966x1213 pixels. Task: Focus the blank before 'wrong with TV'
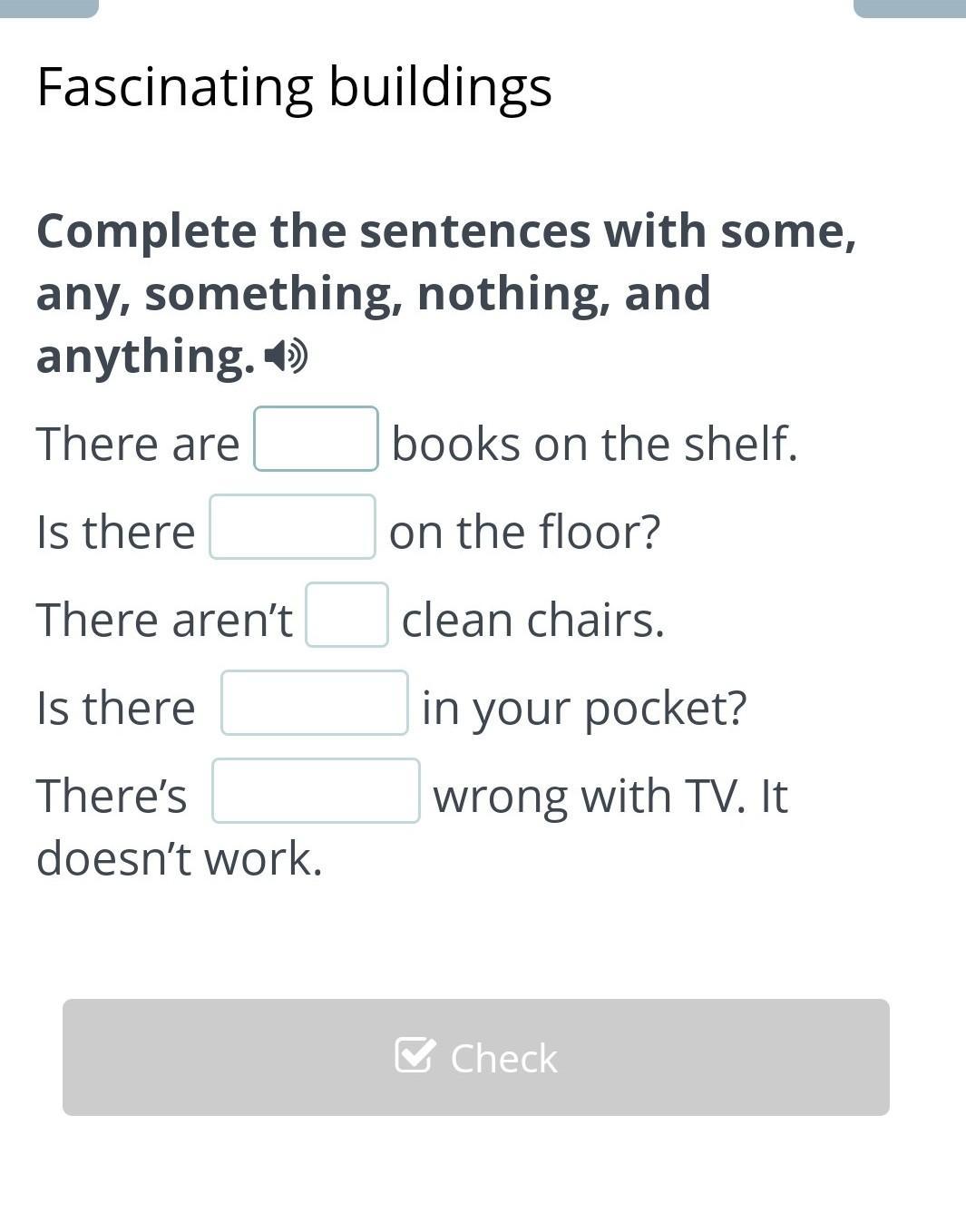click(316, 791)
